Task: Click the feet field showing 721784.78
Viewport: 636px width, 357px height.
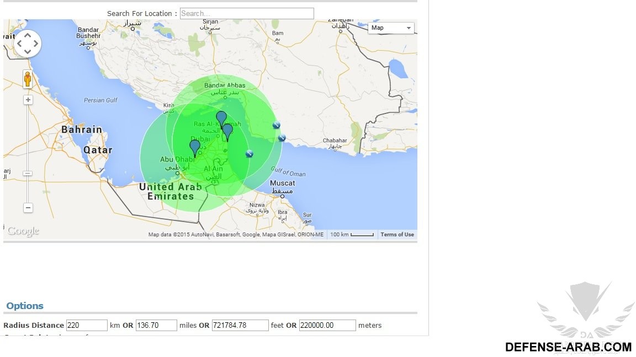Action: point(240,325)
